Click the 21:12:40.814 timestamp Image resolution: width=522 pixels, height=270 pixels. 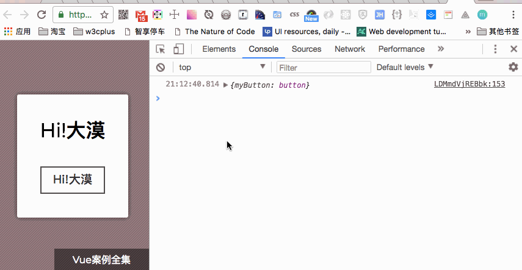(192, 84)
